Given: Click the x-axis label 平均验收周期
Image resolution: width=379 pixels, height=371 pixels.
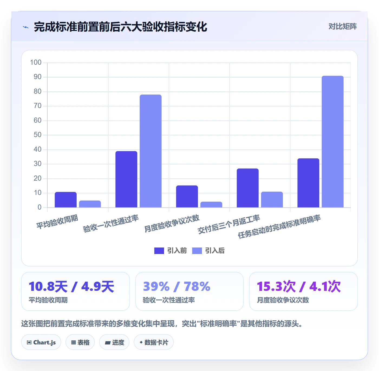Looking at the screenshot, I should tap(57, 222).
